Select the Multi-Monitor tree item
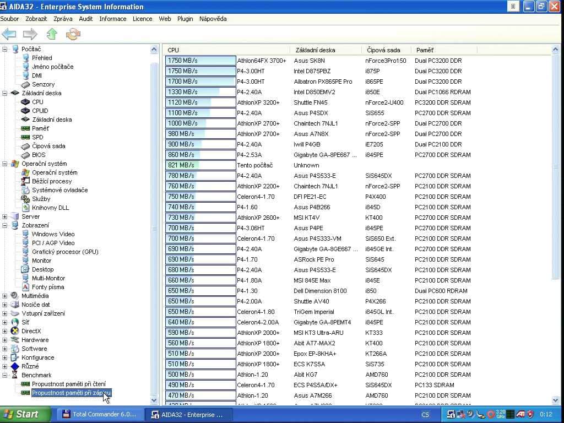 (48, 278)
